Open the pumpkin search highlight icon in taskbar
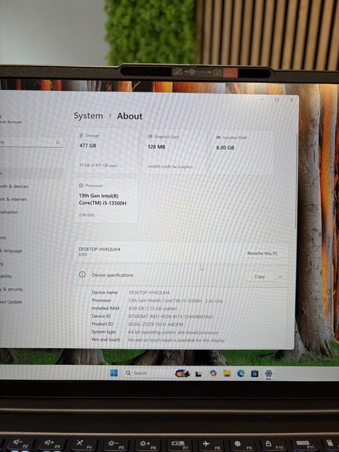 click(x=183, y=373)
